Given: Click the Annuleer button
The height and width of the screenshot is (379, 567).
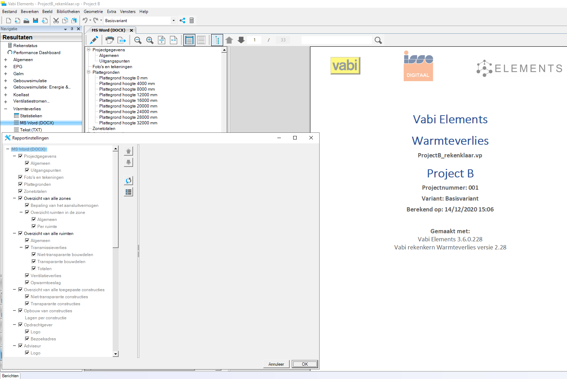Looking at the screenshot, I should pyautogui.click(x=276, y=364).
